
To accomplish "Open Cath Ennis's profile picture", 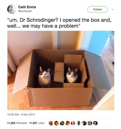I will coord(11,9).
